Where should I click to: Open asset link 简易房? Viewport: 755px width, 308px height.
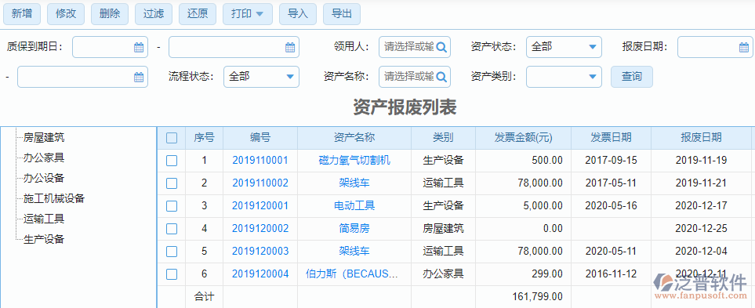354,229
